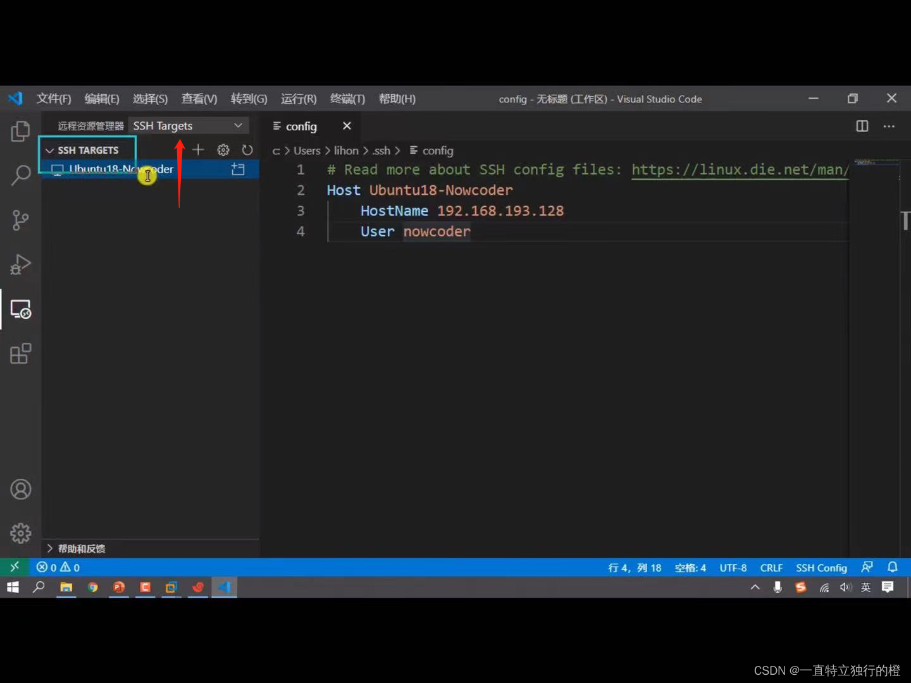This screenshot has height=683, width=911.
Task: Add new SSH target with plus icon
Action: (198, 150)
